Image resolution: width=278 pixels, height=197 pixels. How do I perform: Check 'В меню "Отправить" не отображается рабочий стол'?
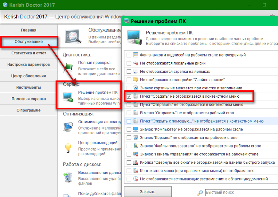pos(129,113)
